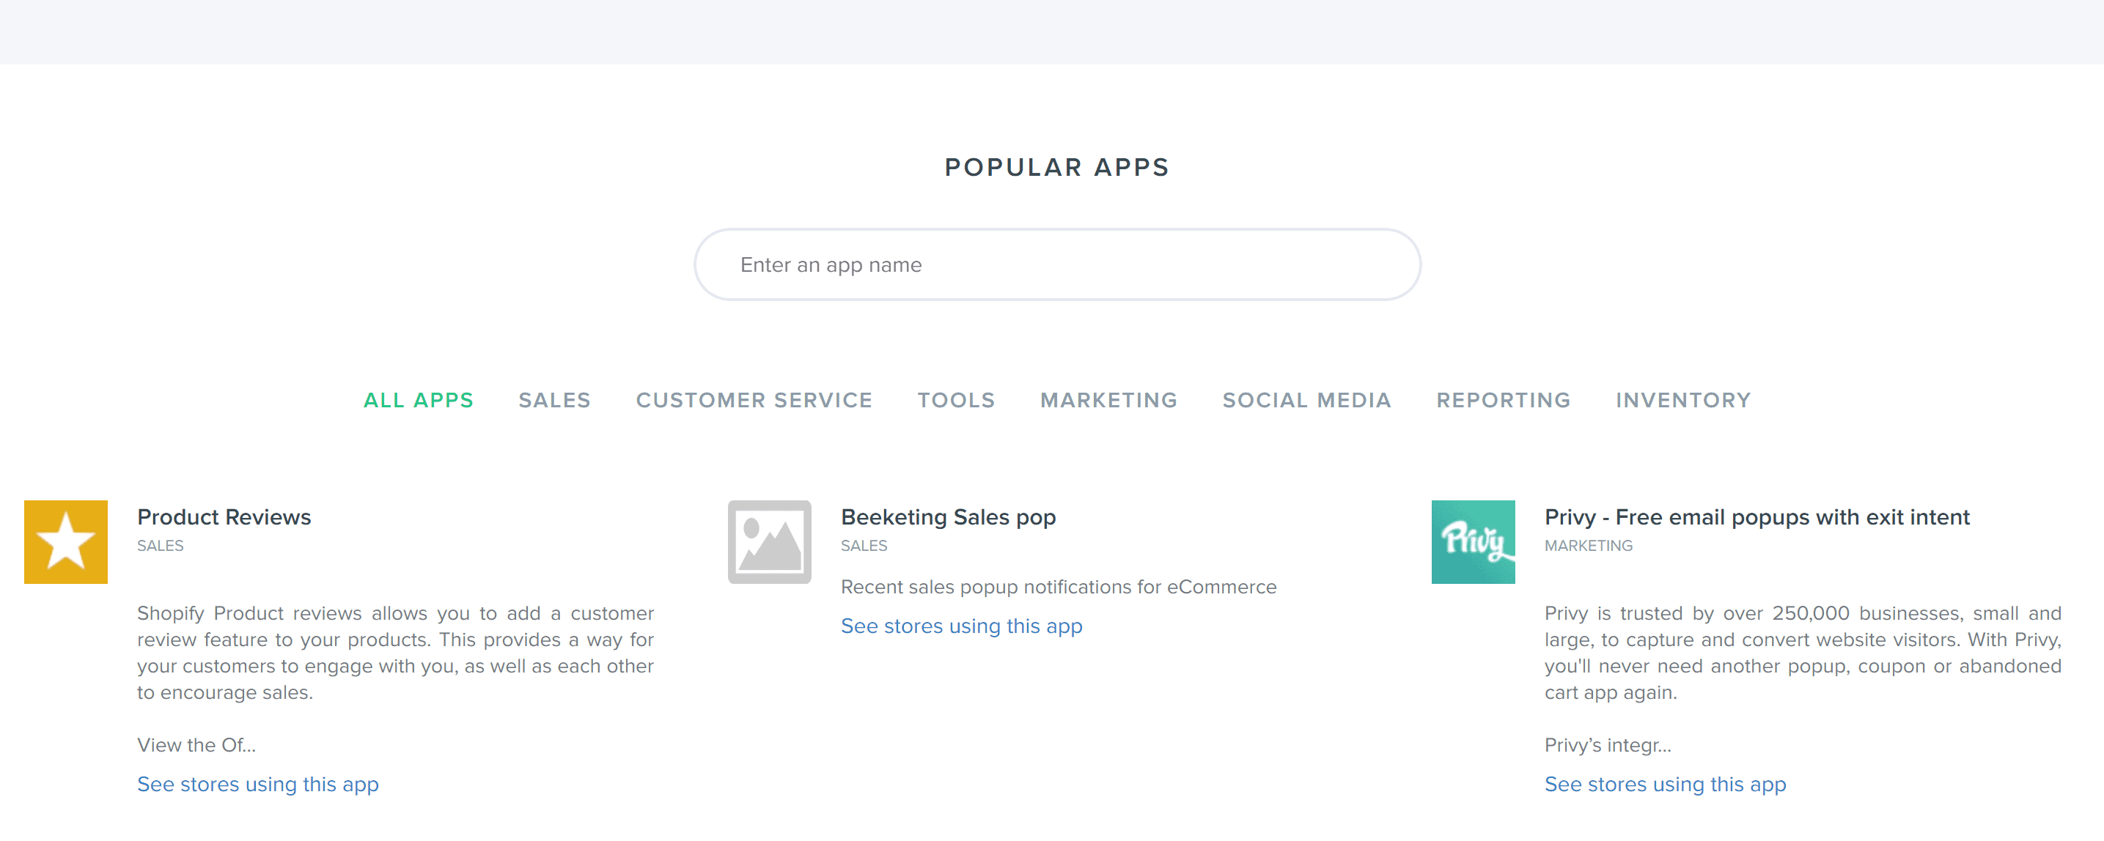View the Reporting apps tab

tap(1503, 400)
